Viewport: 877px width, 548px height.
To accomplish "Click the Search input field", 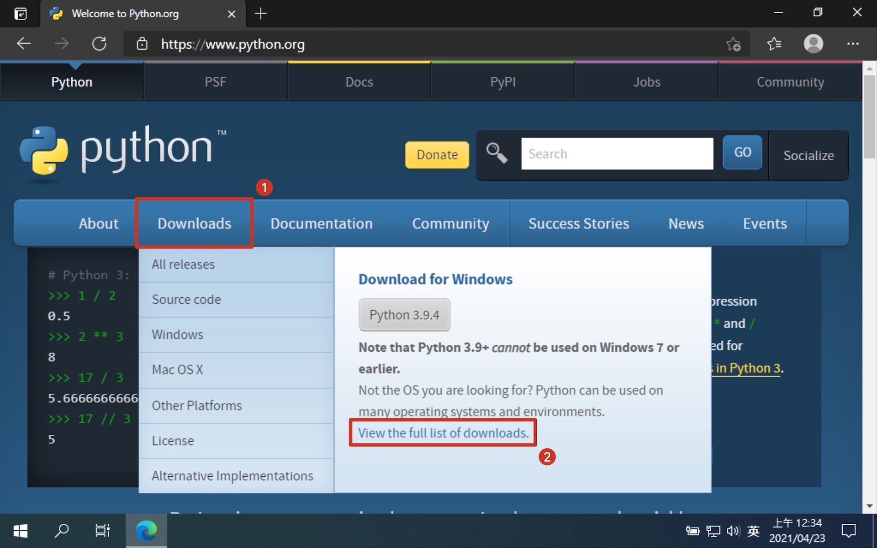I will pos(616,153).
